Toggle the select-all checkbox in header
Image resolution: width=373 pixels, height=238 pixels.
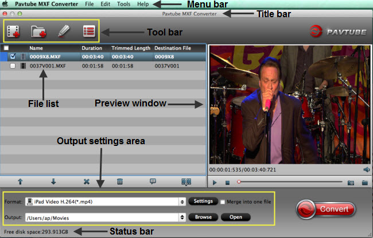point(6,48)
